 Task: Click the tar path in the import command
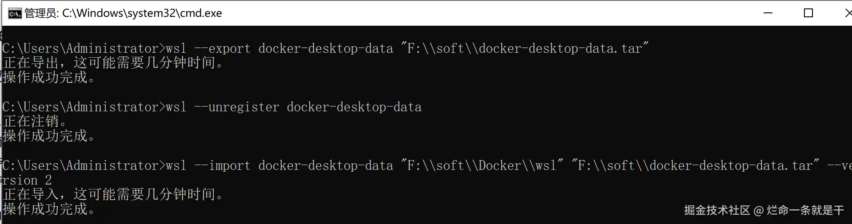(x=695, y=165)
